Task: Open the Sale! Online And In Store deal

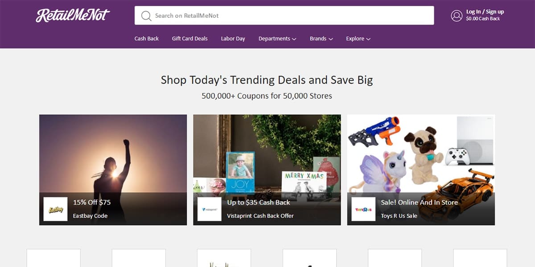Action: click(x=419, y=202)
